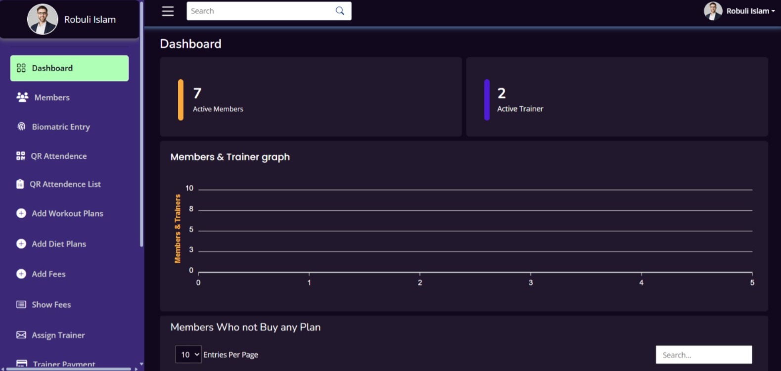
Task: Click the members table Search box
Action: [x=703, y=355]
